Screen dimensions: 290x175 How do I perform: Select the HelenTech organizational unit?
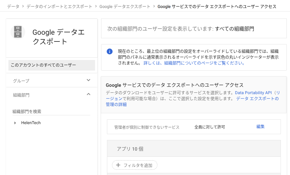click(x=31, y=123)
